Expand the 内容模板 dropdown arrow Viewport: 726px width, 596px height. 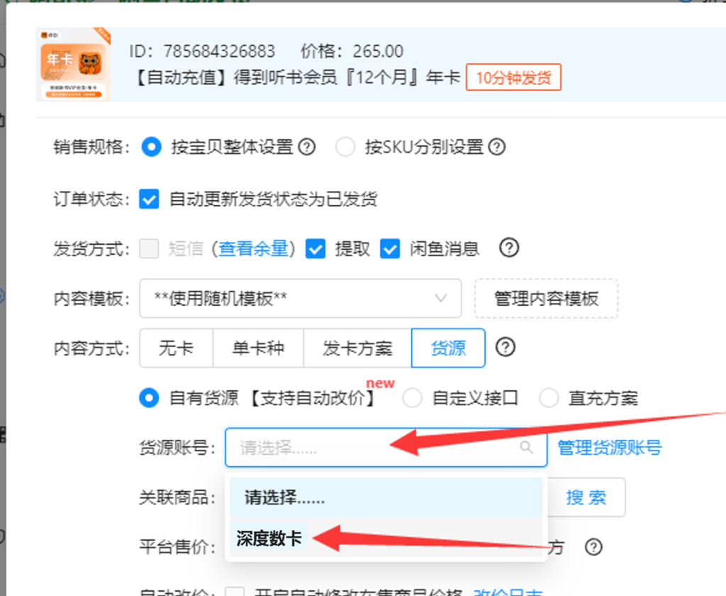point(441,298)
